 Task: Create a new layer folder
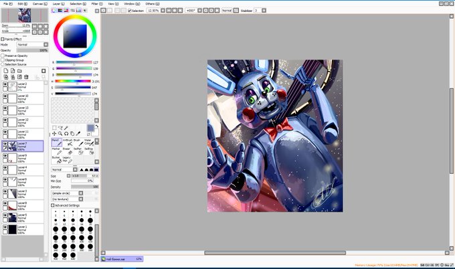point(19,71)
